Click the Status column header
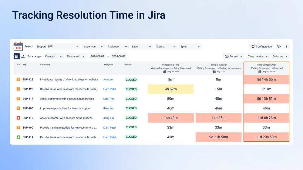This screenshot has width=303, height=170. (128, 64)
